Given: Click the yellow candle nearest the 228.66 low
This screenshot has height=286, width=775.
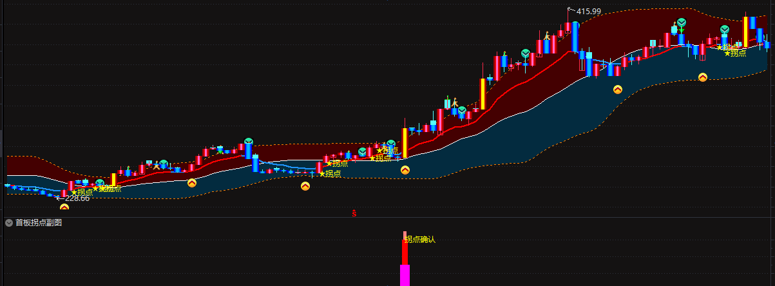Looking at the screenshot, I should click(x=114, y=180).
